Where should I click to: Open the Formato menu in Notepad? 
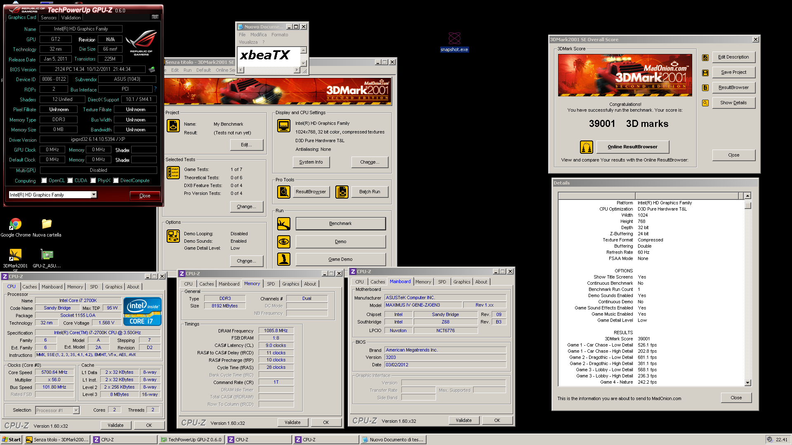tap(280, 35)
